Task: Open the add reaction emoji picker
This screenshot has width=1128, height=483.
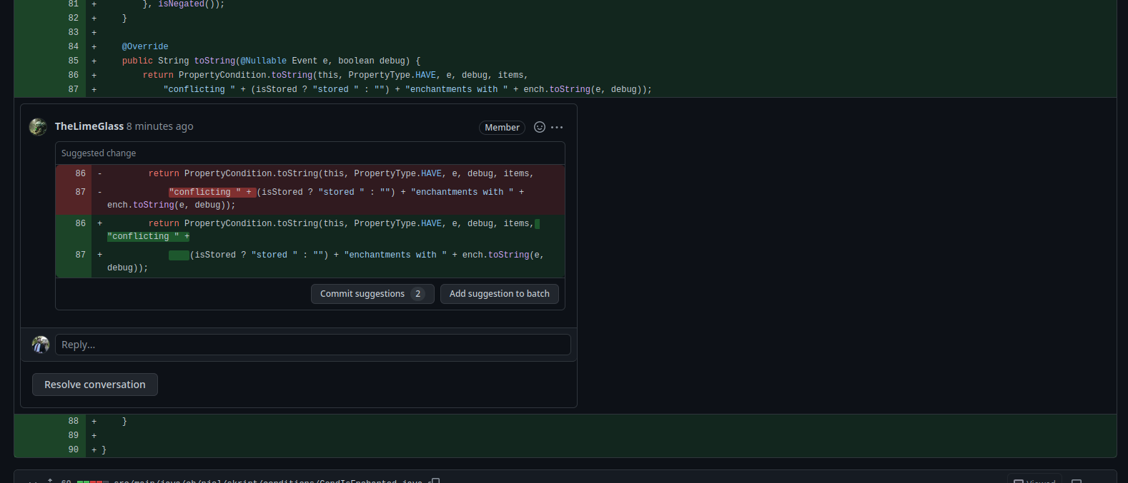Action: 540,127
